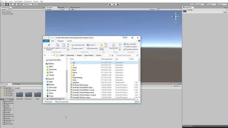Start Play mode in Unity
228x128 pixels.
point(110,5)
